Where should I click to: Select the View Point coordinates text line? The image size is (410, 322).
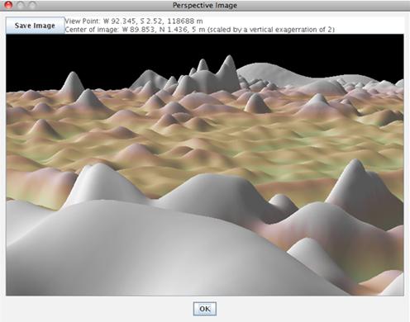coord(134,21)
